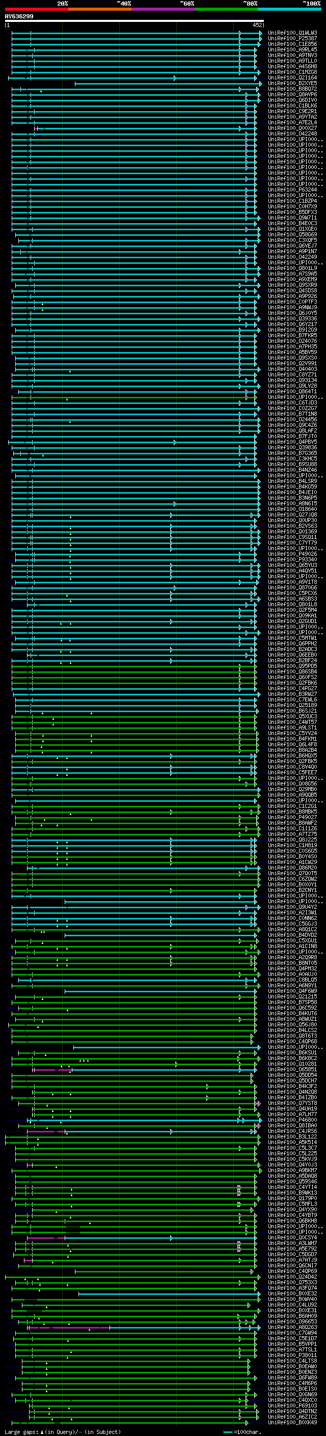This screenshot has width=326, height=1436.
Task: Click the arrowhead ending the UniRef100_Q1WLW3 alignment
Action: tap(260, 33)
